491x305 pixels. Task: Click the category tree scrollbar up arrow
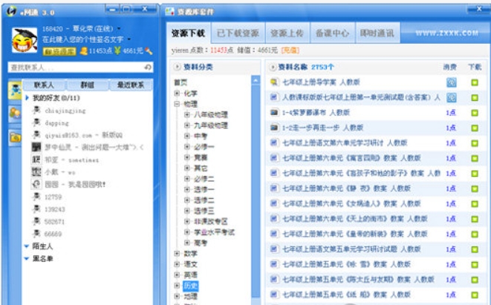pyautogui.click(x=256, y=80)
